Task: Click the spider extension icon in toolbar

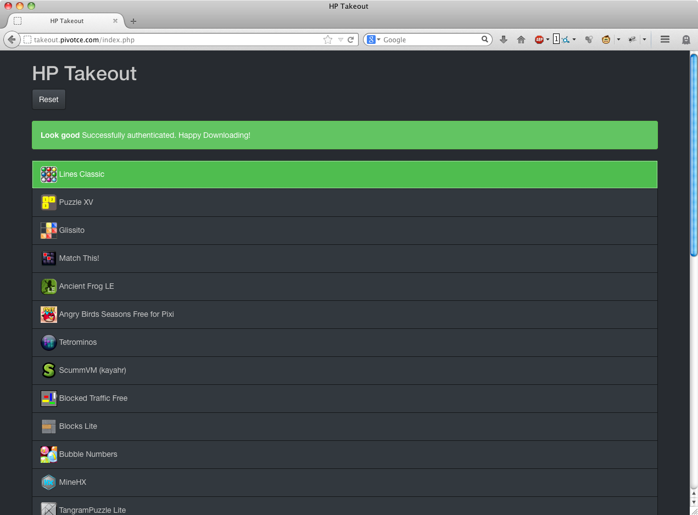Action: pos(632,40)
